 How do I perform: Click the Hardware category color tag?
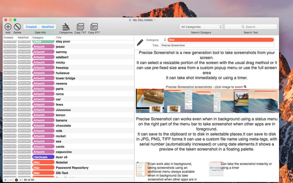[43, 157]
